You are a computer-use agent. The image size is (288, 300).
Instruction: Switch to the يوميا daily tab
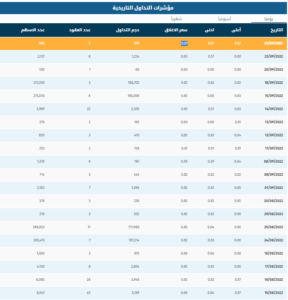[269, 19]
